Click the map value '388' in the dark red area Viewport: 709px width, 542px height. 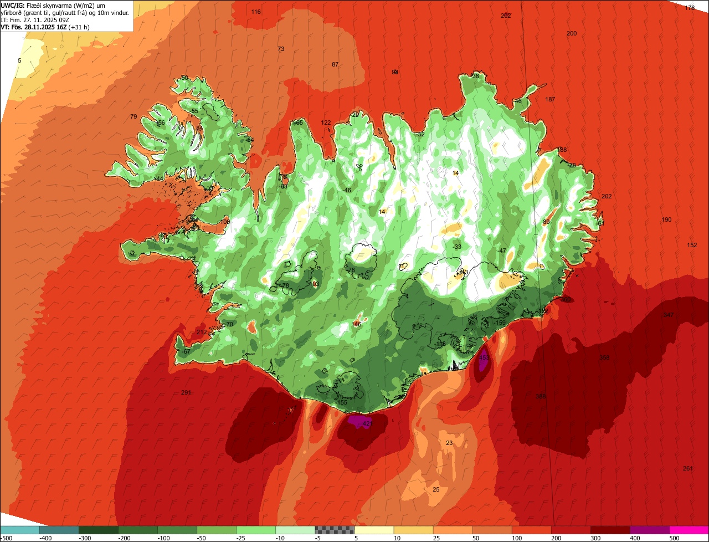tap(541, 396)
